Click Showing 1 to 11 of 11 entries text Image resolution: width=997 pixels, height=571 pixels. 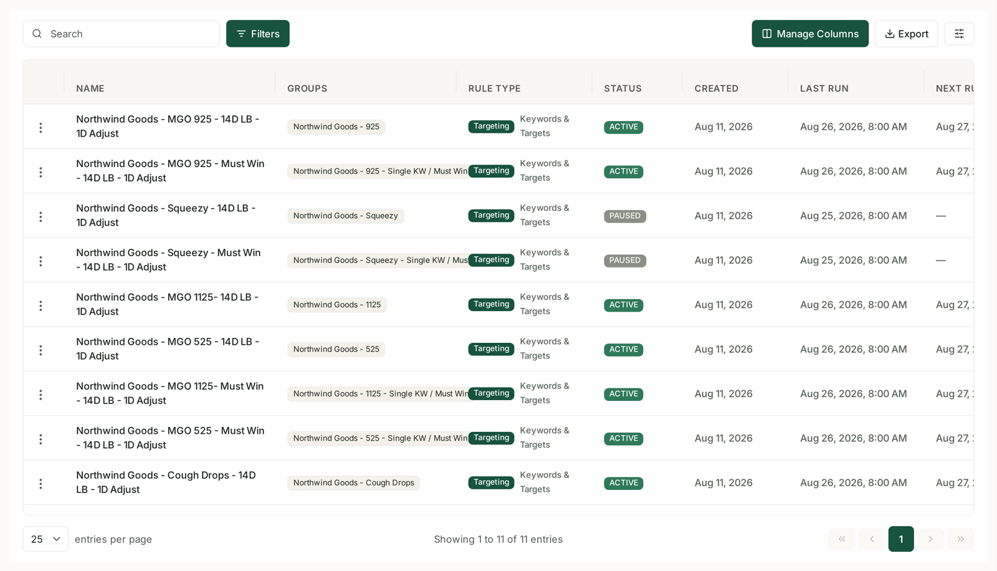[x=499, y=539]
